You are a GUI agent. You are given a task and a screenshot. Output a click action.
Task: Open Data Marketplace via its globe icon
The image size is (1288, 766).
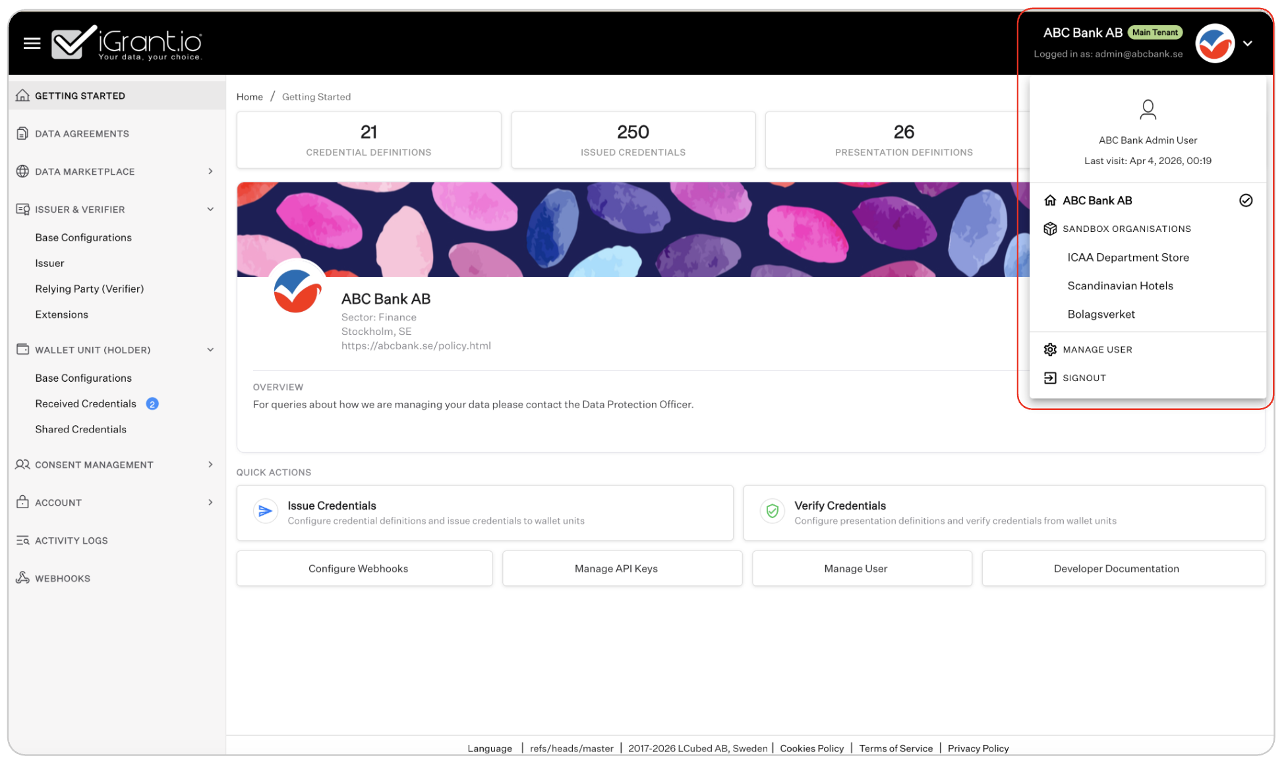pos(22,171)
